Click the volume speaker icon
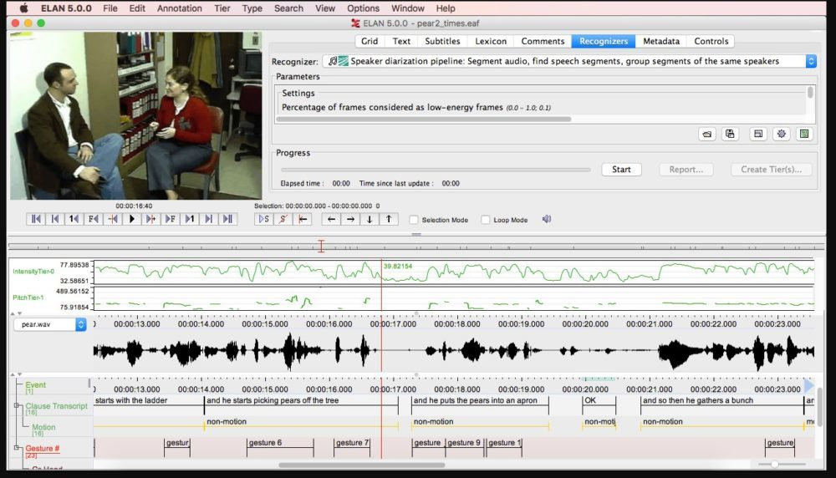This screenshot has height=478, width=836. 547,219
